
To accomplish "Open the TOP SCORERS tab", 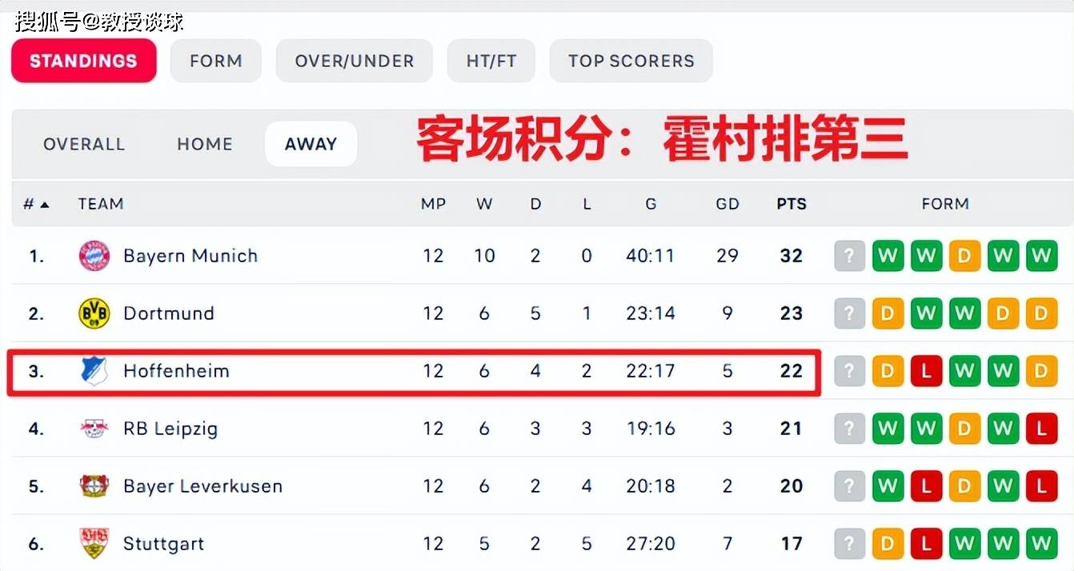I will [x=631, y=61].
